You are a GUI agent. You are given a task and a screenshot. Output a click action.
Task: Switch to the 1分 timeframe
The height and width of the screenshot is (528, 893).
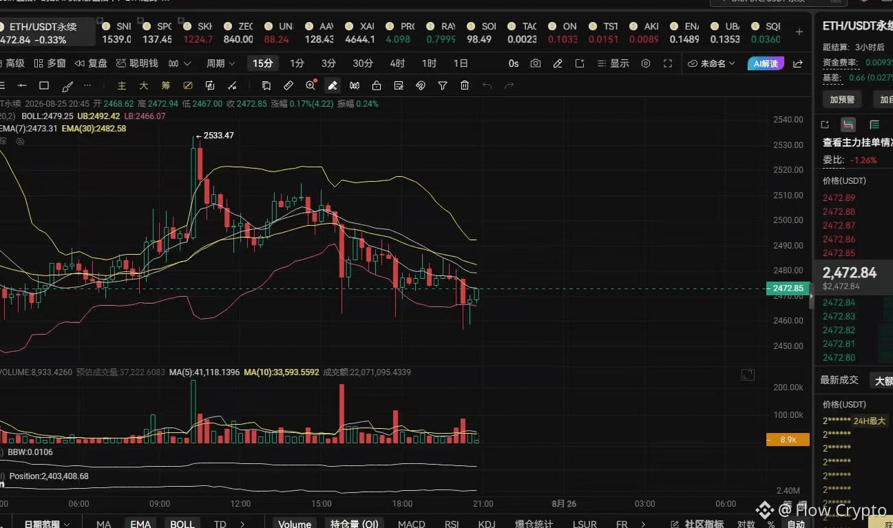[x=297, y=63]
